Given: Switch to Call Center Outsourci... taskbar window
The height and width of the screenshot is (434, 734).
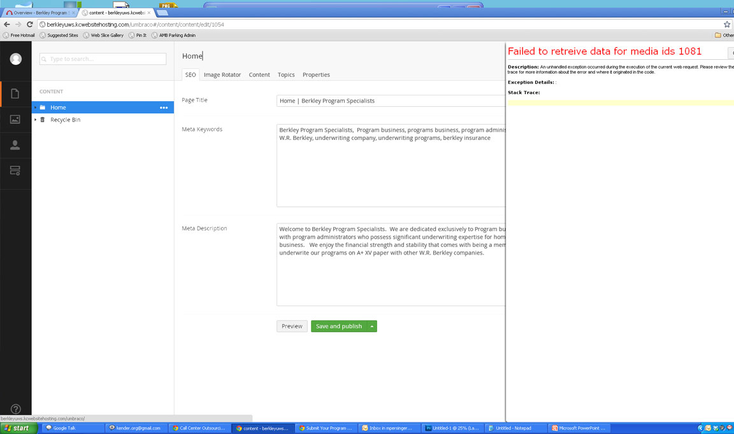Looking at the screenshot, I should click(200, 428).
